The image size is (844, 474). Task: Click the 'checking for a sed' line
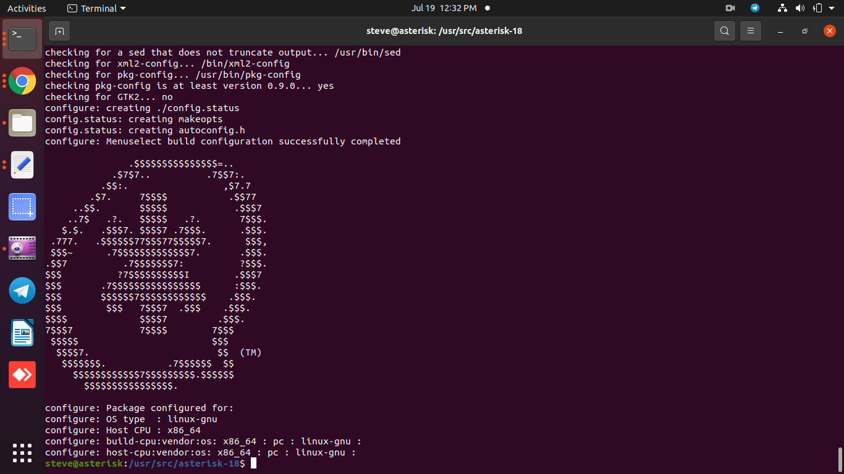tap(222, 52)
